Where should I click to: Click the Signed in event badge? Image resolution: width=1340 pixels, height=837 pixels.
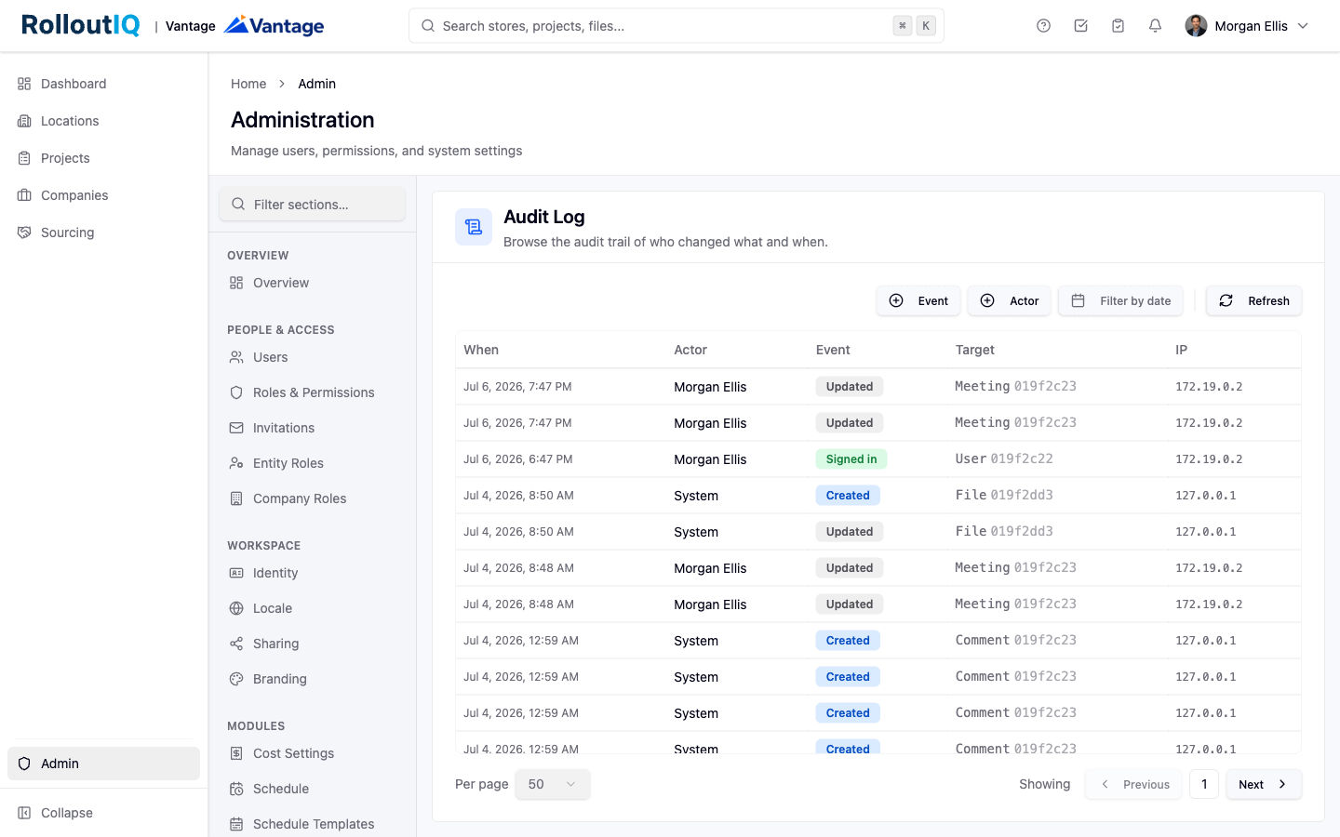tap(851, 459)
